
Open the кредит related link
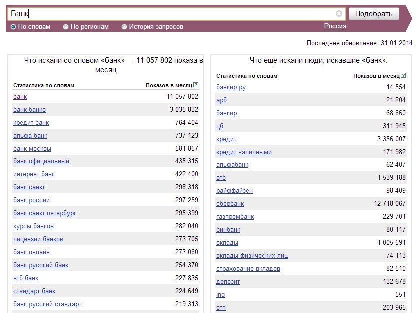point(226,139)
